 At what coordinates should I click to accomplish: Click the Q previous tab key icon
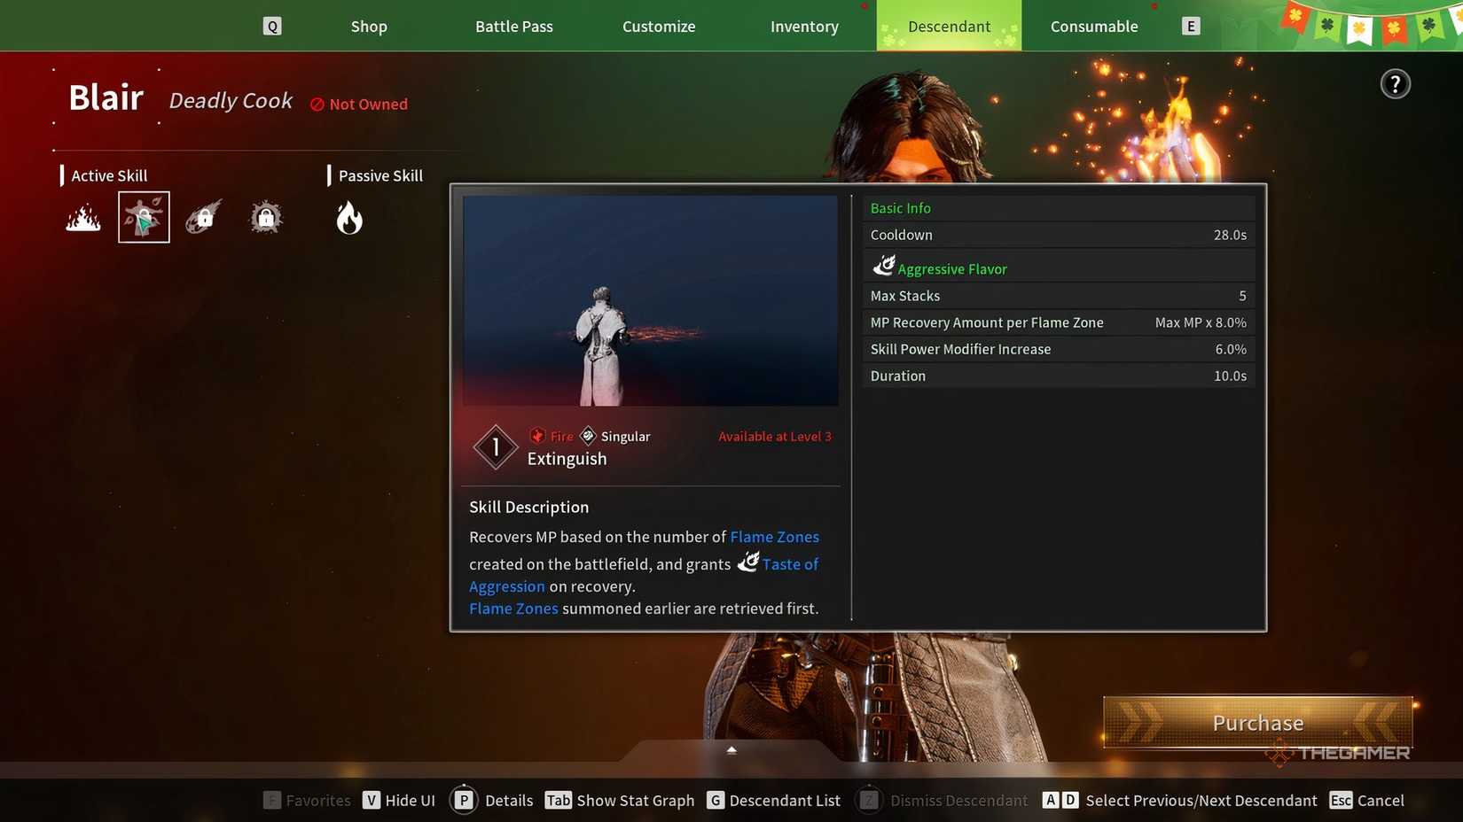(272, 27)
